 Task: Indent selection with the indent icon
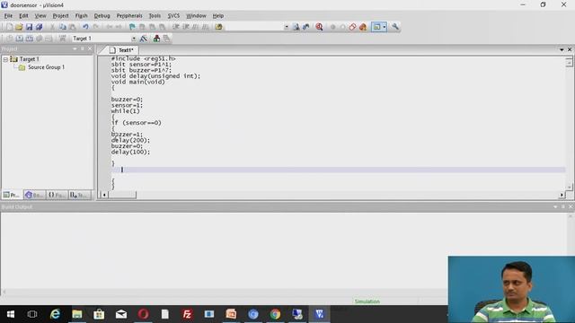click(x=176, y=27)
